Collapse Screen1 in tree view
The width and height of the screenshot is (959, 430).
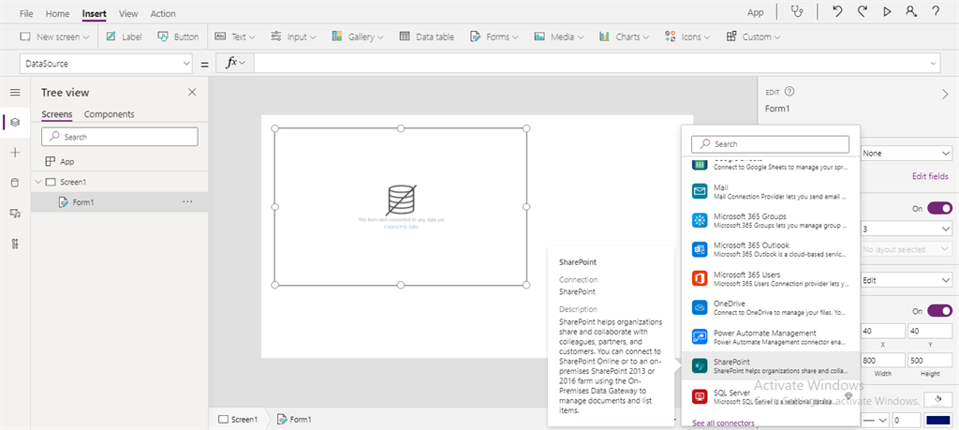pos(37,182)
